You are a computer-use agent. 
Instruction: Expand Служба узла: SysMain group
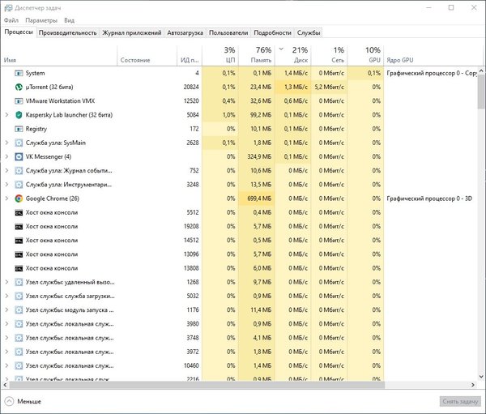click(6, 143)
